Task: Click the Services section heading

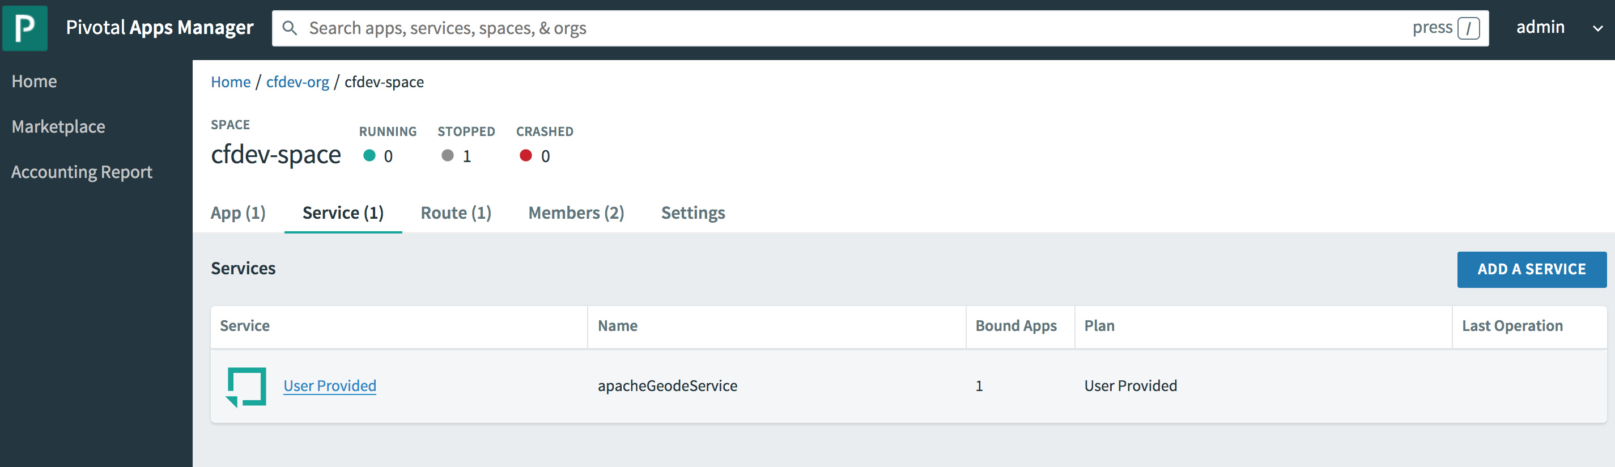Action: tap(243, 268)
